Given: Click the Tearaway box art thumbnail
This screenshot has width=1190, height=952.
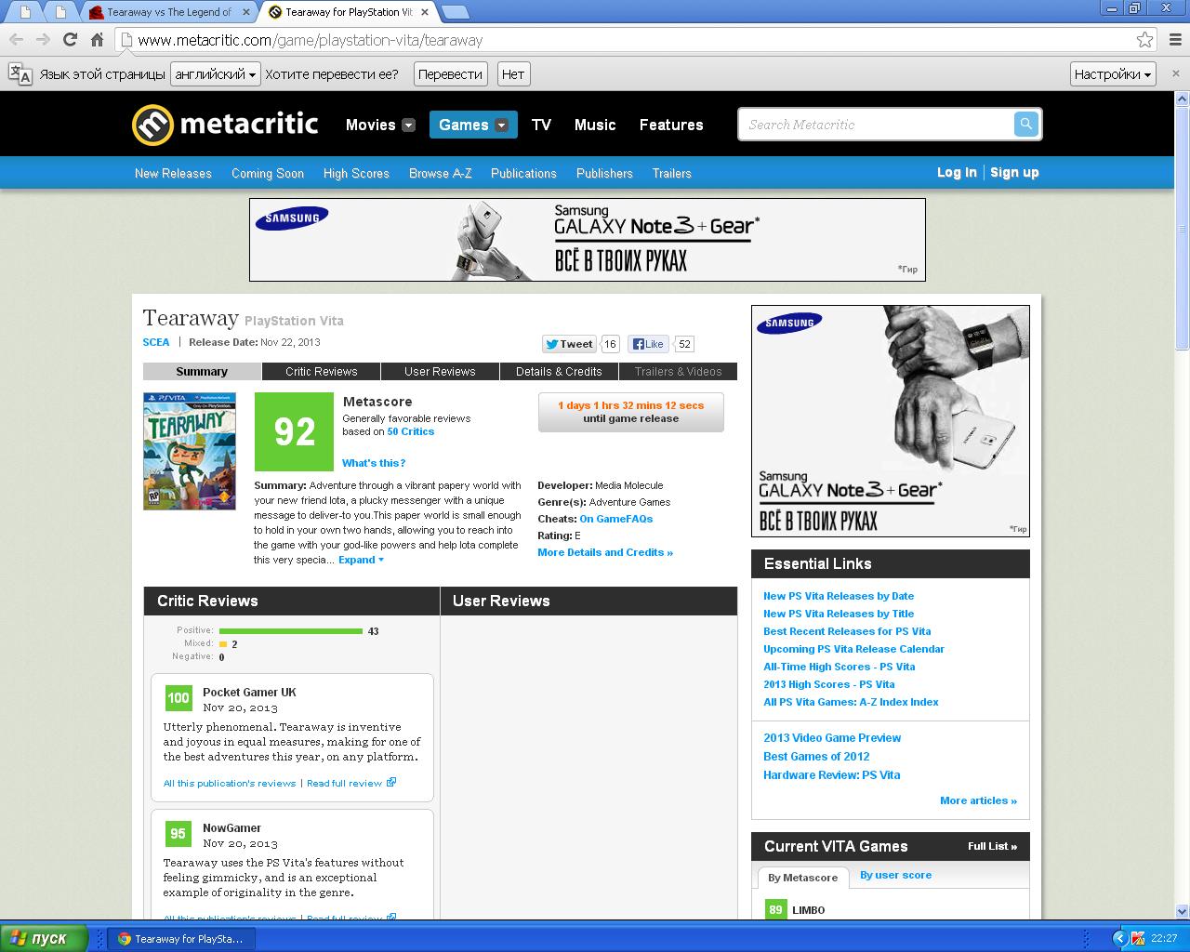Looking at the screenshot, I should click(190, 451).
